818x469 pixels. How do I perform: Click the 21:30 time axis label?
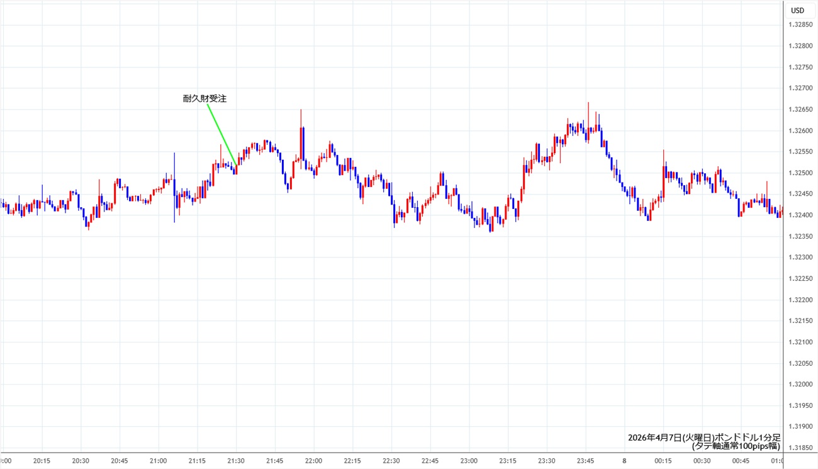[x=236, y=461]
